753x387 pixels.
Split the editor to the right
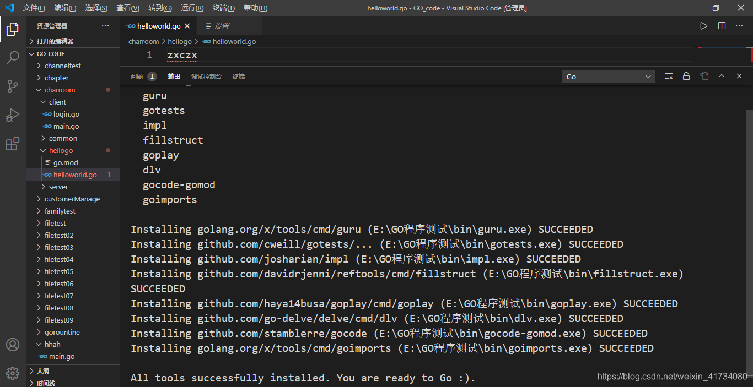click(722, 26)
